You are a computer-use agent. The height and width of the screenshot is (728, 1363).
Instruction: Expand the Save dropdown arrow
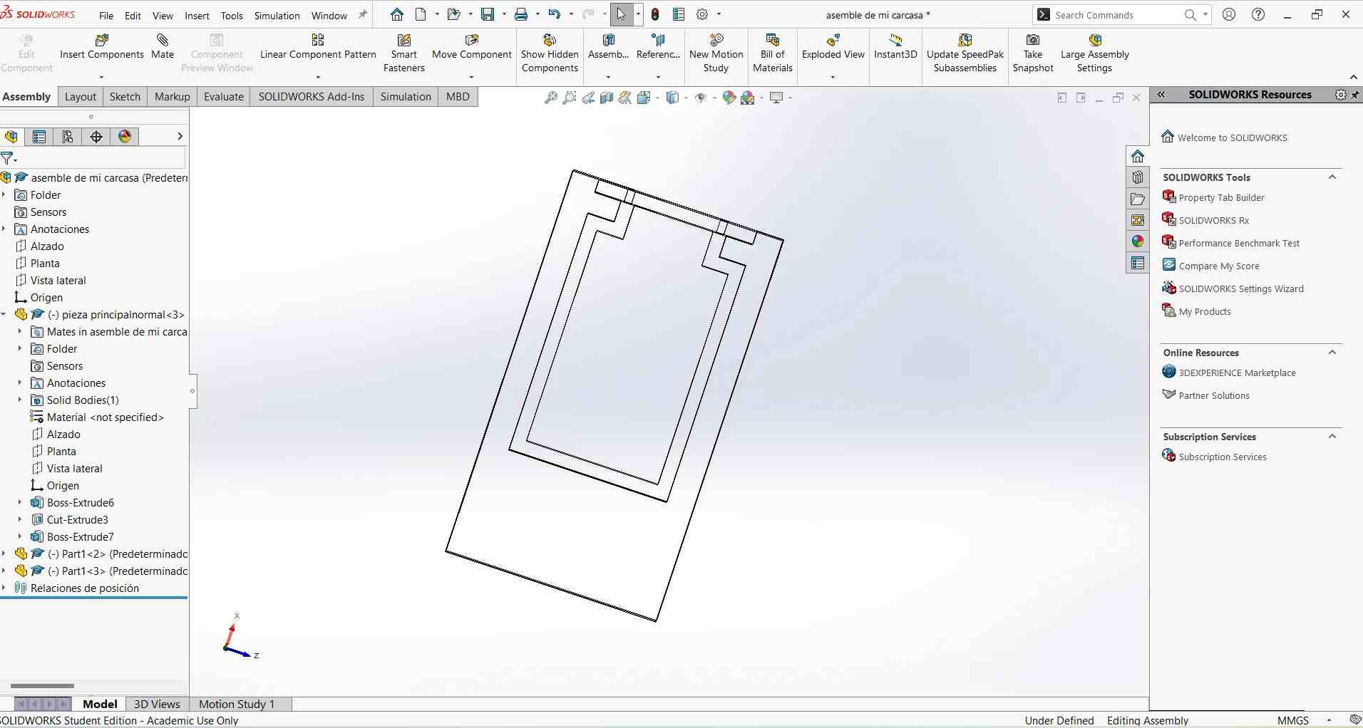(x=504, y=14)
